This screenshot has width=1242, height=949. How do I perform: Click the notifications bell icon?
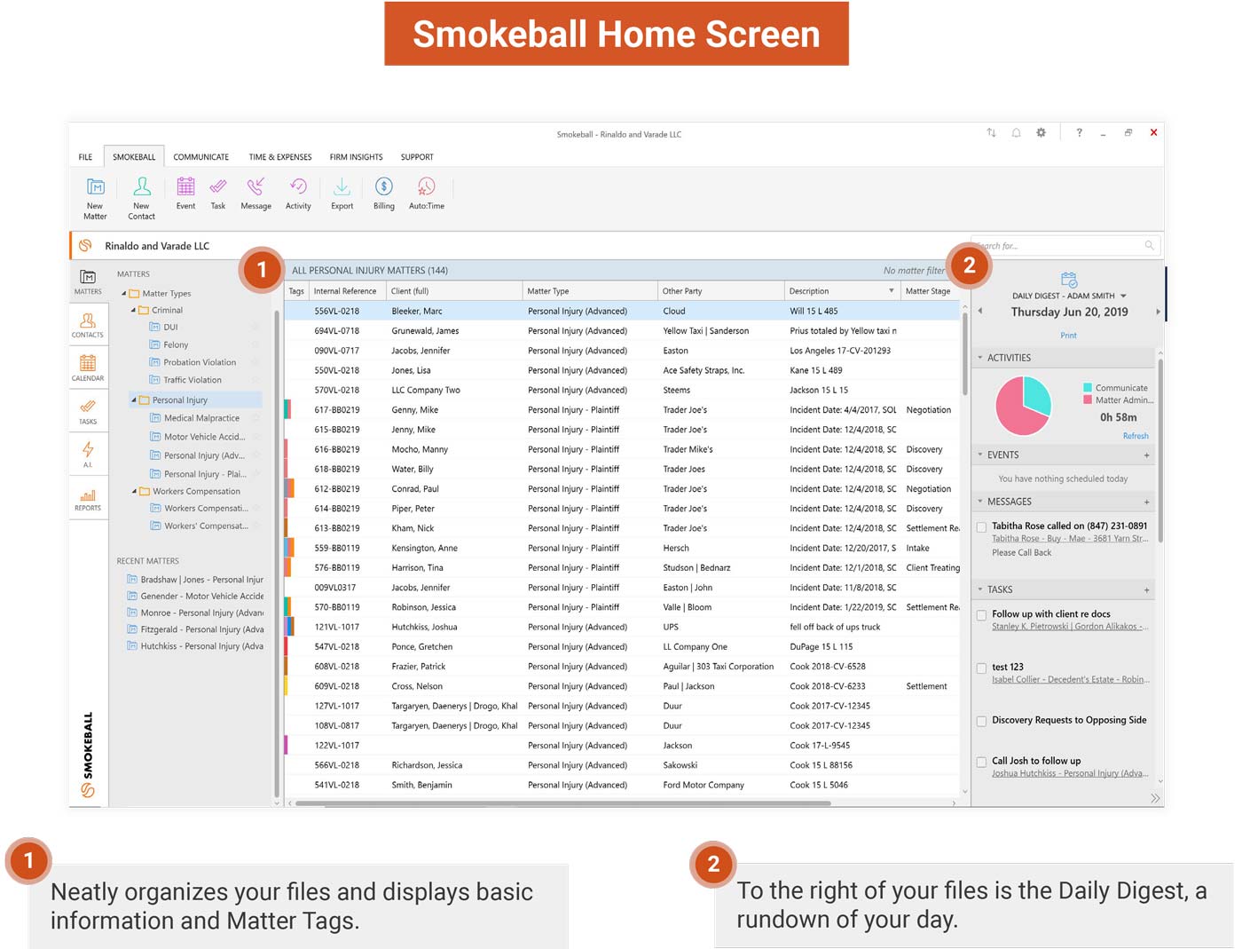(1016, 132)
